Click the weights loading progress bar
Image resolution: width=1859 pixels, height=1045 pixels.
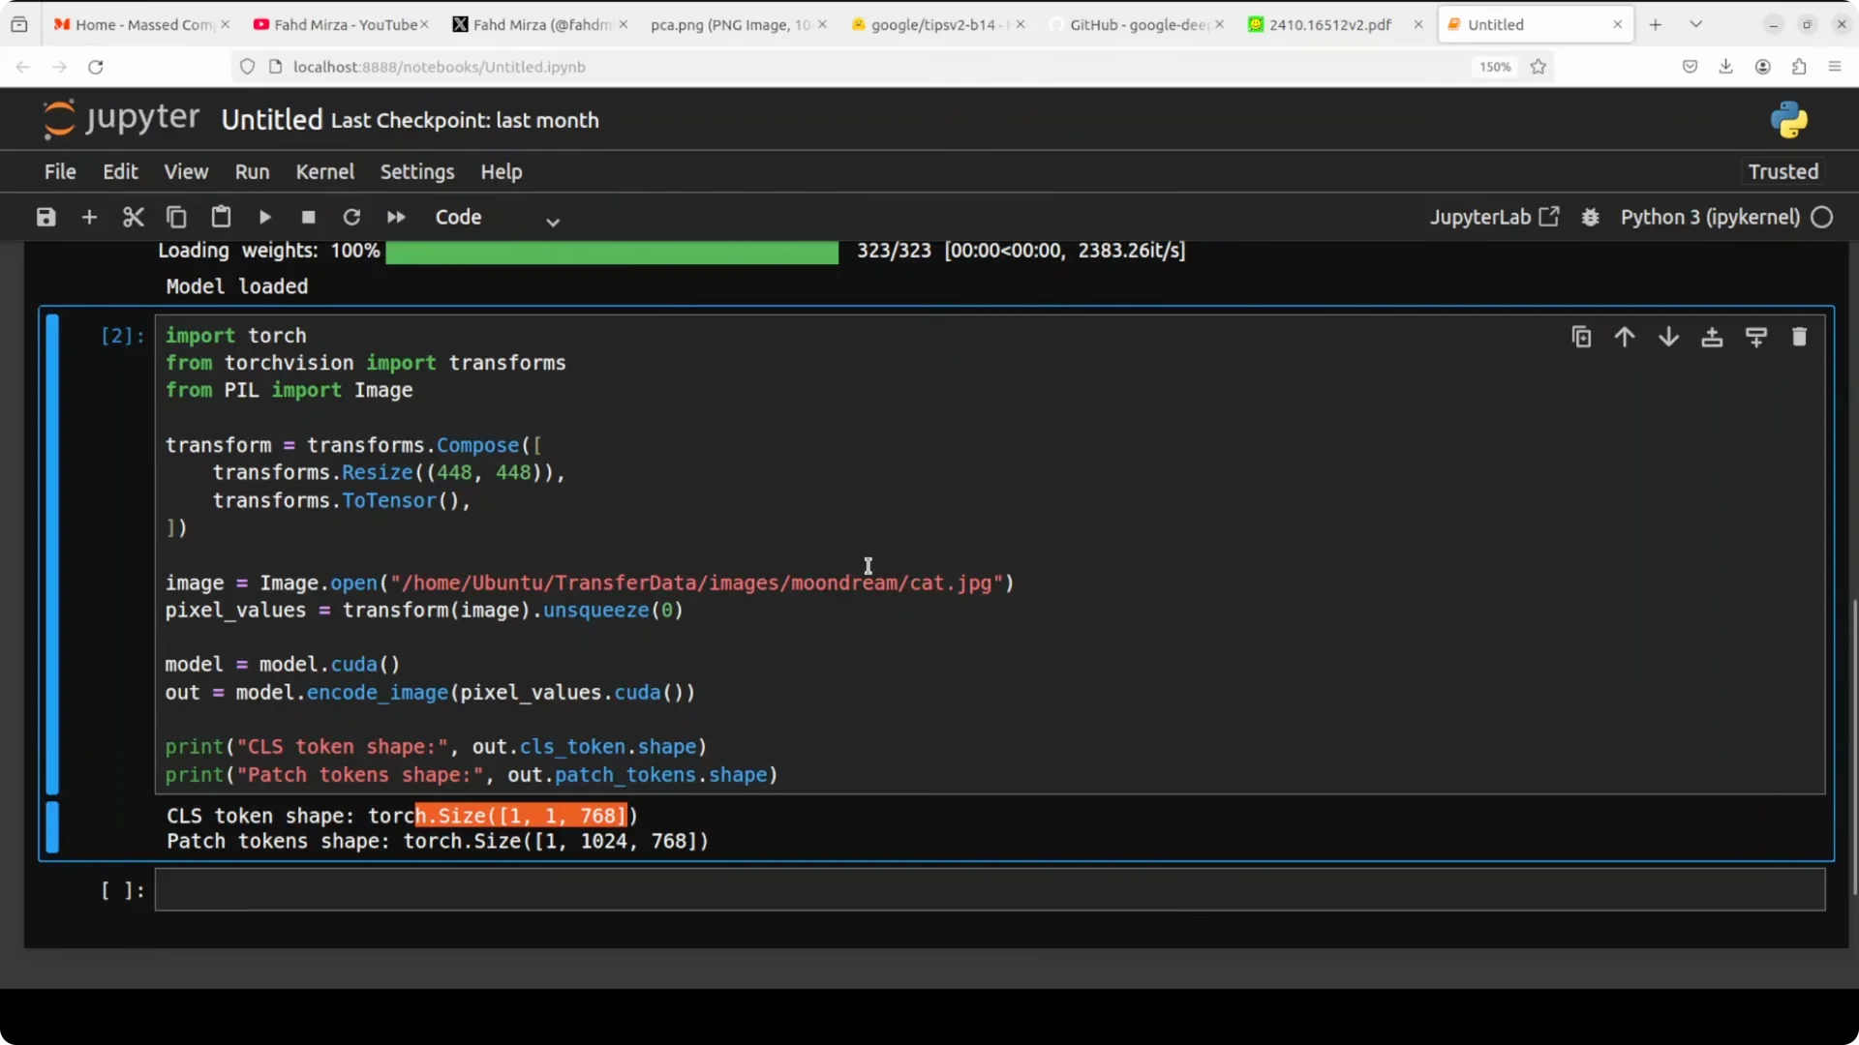(x=612, y=252)
